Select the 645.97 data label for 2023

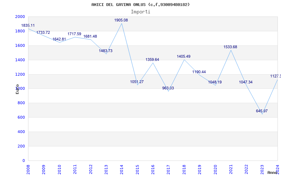262,111
